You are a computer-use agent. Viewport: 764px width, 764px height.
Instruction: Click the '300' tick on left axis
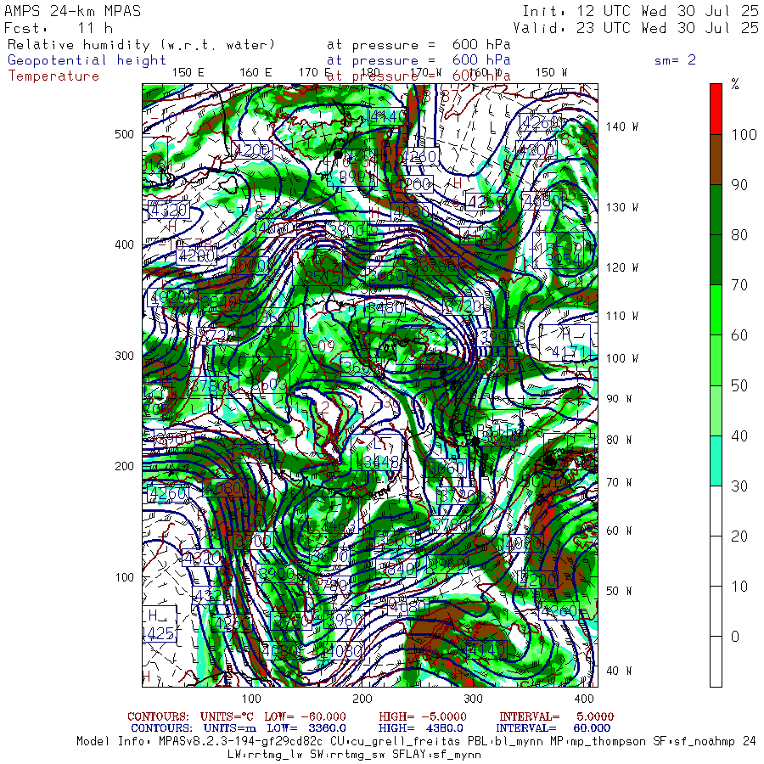coord(124,356)
